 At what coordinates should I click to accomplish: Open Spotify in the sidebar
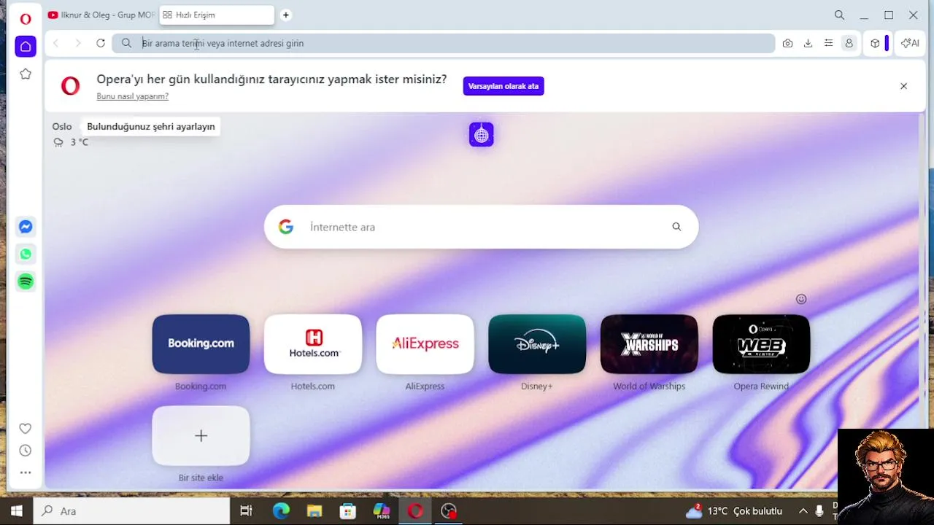pos(26,281)
